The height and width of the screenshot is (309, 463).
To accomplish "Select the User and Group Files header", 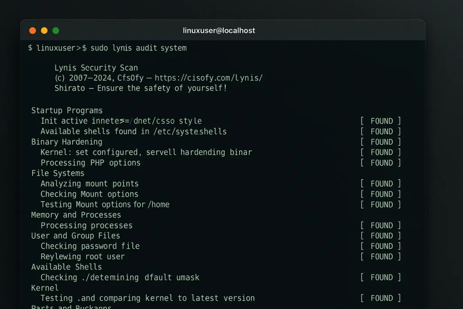I will [x=75, y=236].
